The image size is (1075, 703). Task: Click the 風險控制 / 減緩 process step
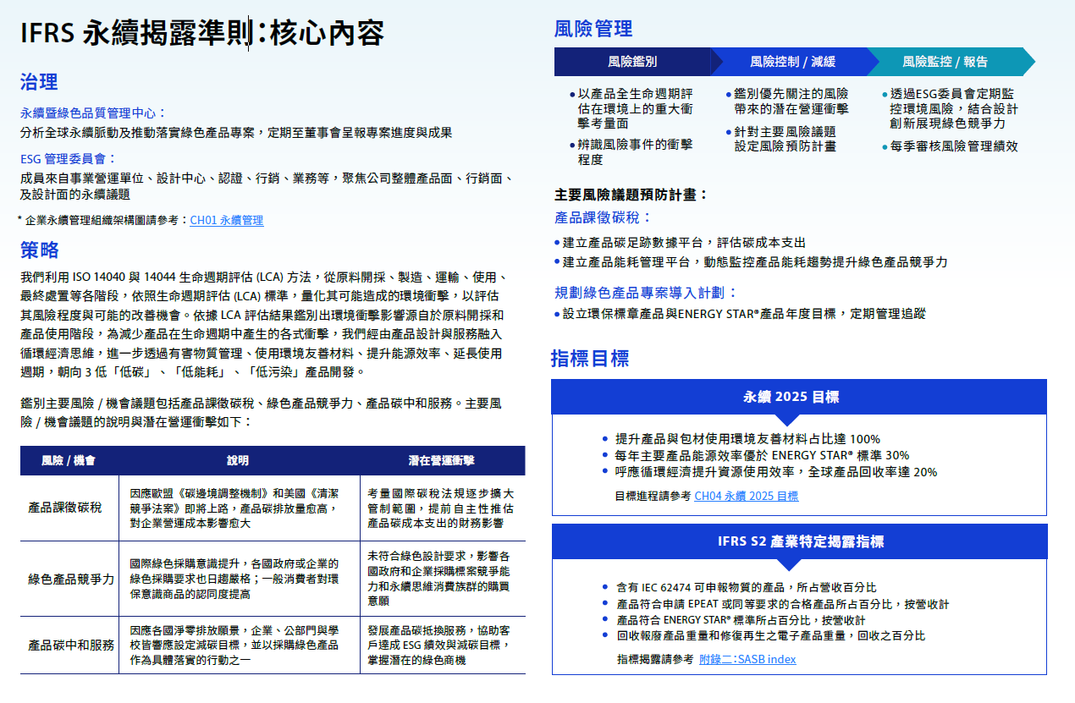point(792,62)
